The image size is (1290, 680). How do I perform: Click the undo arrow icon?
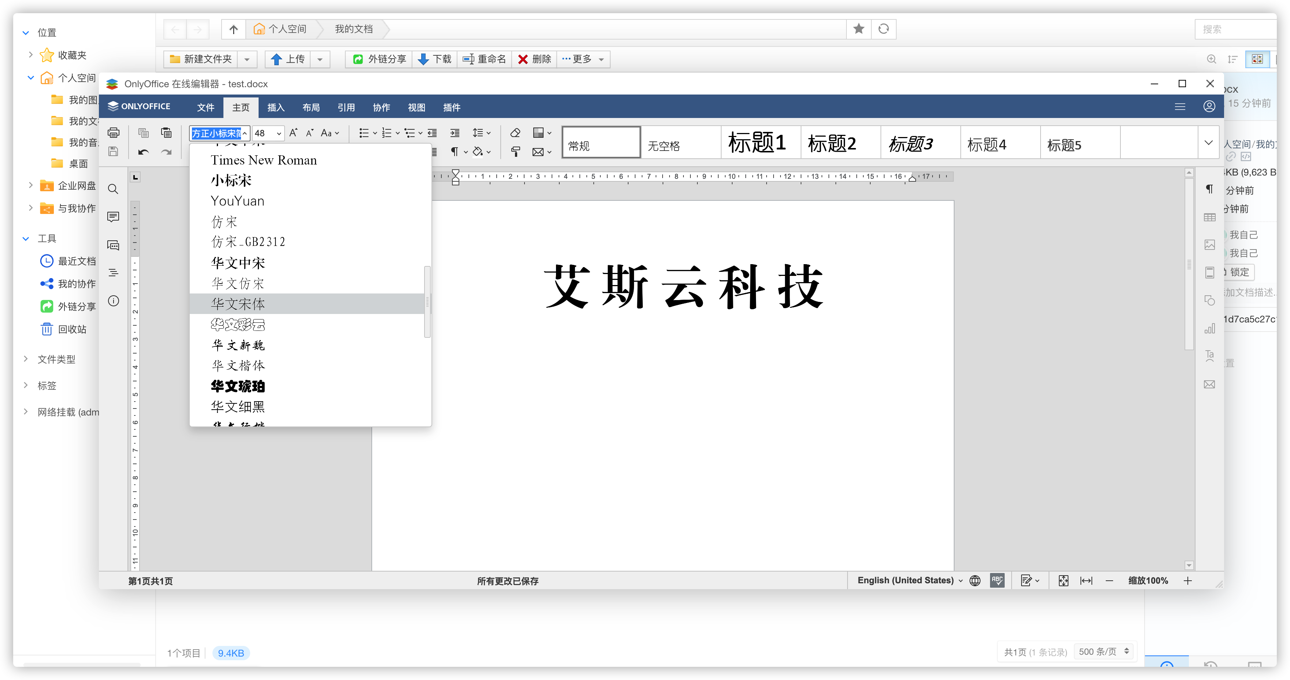tap(144, 152)
